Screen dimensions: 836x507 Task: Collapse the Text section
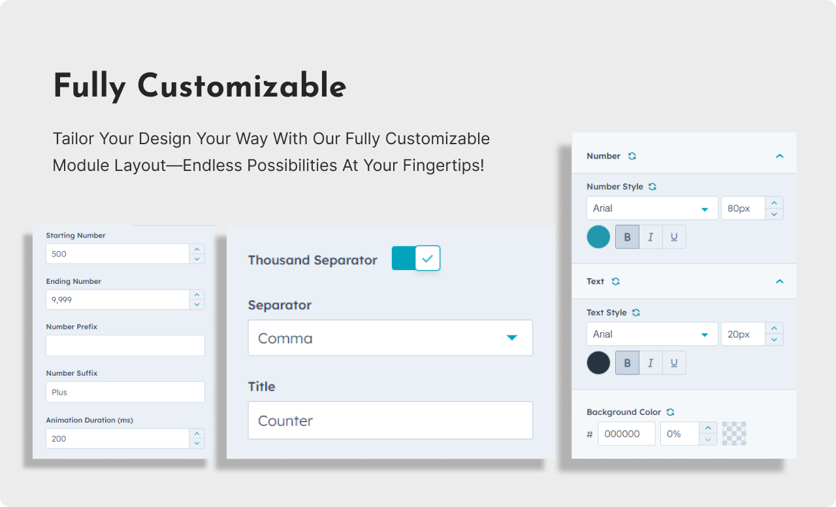(779, 281)
